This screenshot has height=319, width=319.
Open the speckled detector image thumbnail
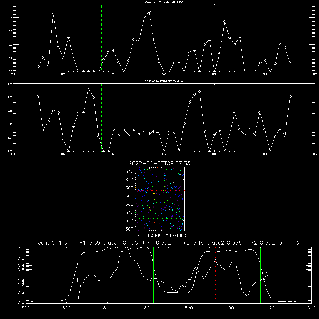tap(159, 199)
